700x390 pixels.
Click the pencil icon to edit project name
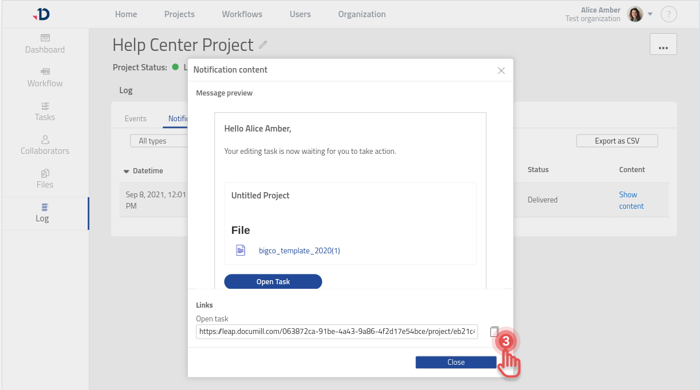coord(263,45)
